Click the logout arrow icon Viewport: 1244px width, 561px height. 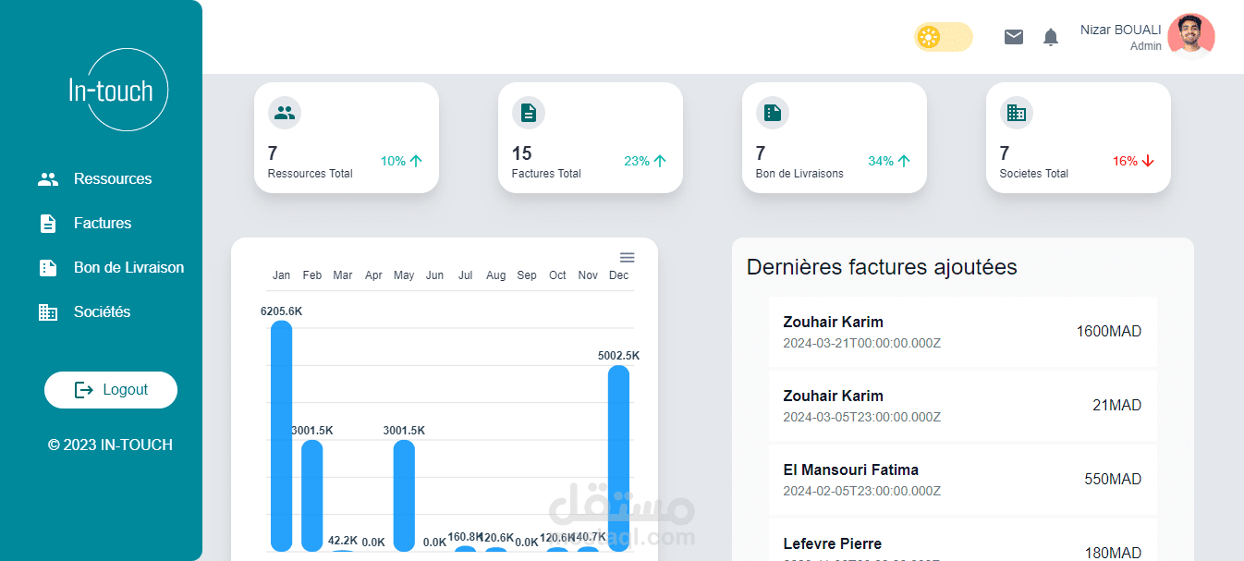84,390
